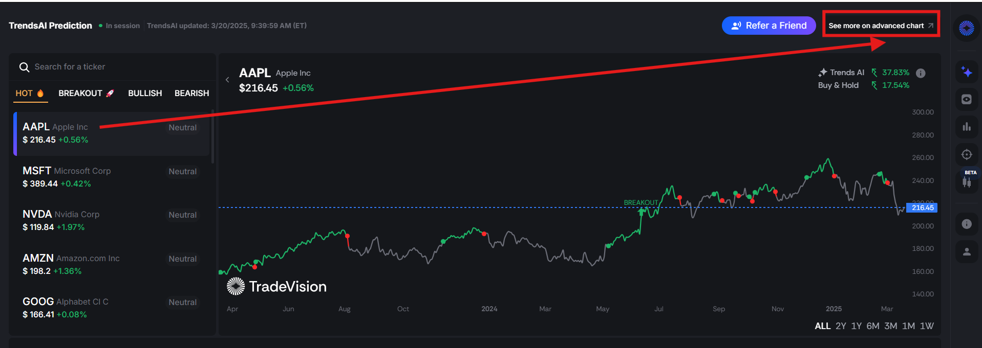Viewport: 982px width, 348px height.
Task: Open the user profile icon in sidebar
Action: (x=967, y=252)
